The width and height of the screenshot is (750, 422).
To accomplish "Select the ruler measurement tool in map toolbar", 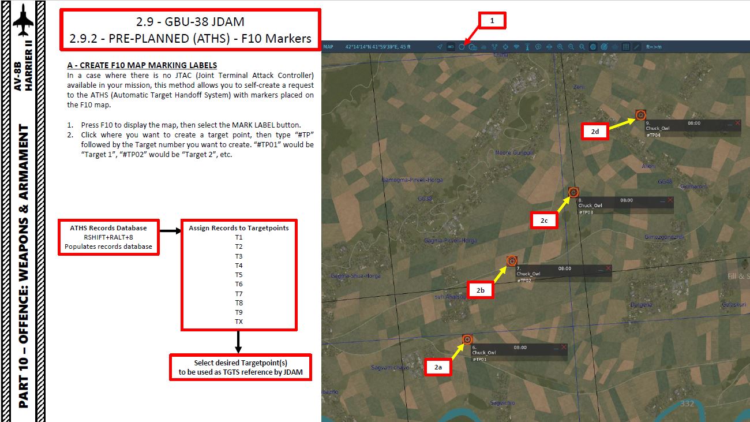I will (x=451, y=47).
